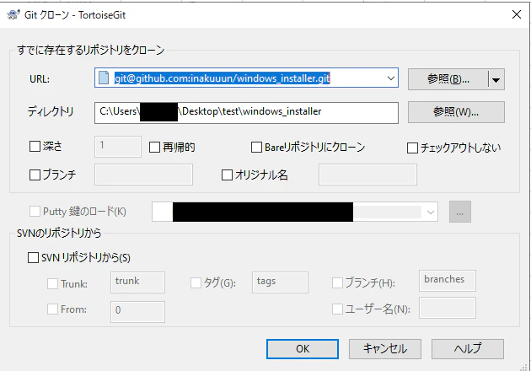The height and width of the screenshot is (371, 531).
Task: Click the branch name field beside ブランチ
Action: tap(143, 175)
